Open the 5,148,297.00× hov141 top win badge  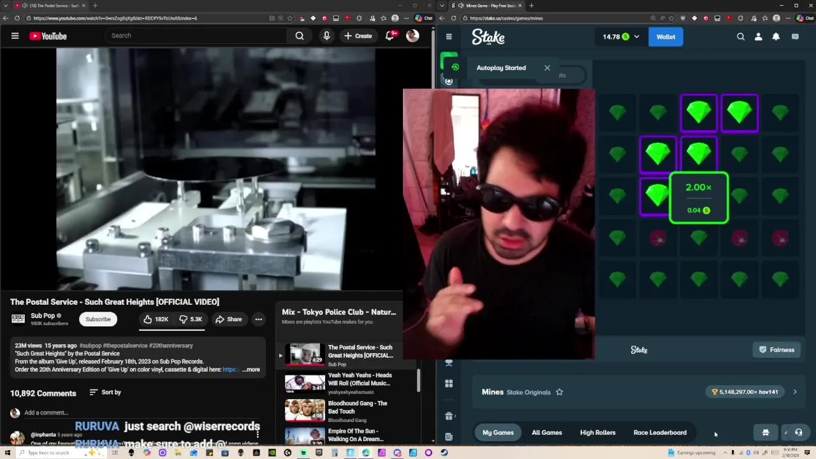coord(745,392)
